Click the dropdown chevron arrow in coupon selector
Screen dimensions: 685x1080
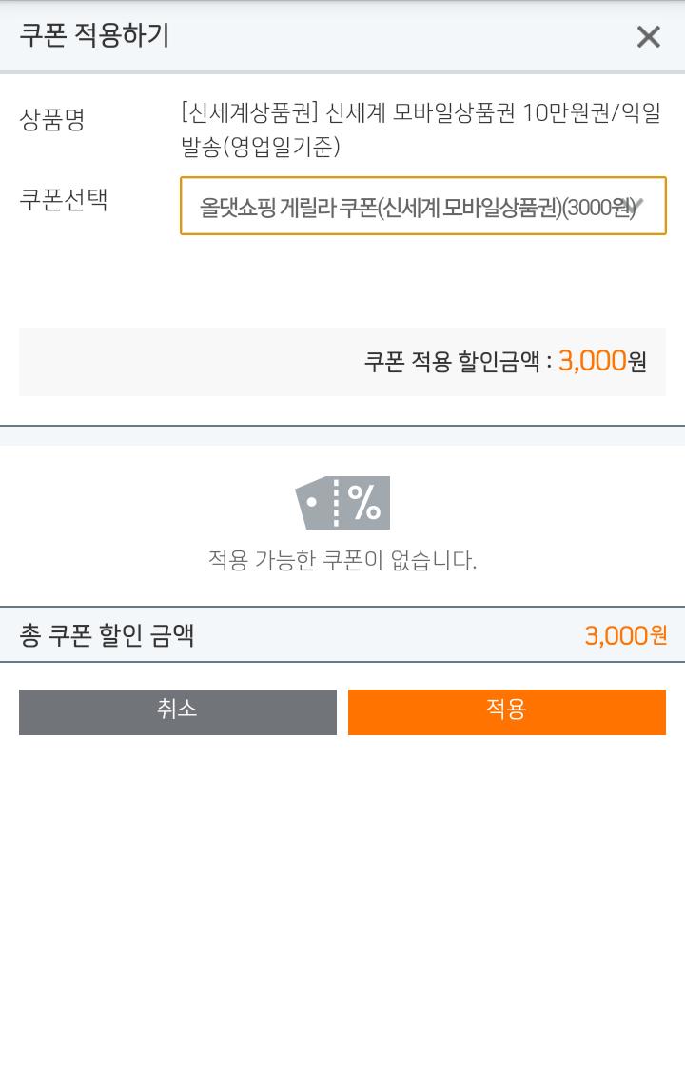[x=637, y=205]
